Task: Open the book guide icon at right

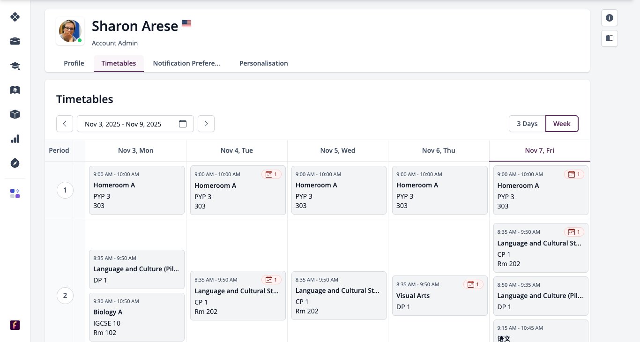Action: coord(610,38)
